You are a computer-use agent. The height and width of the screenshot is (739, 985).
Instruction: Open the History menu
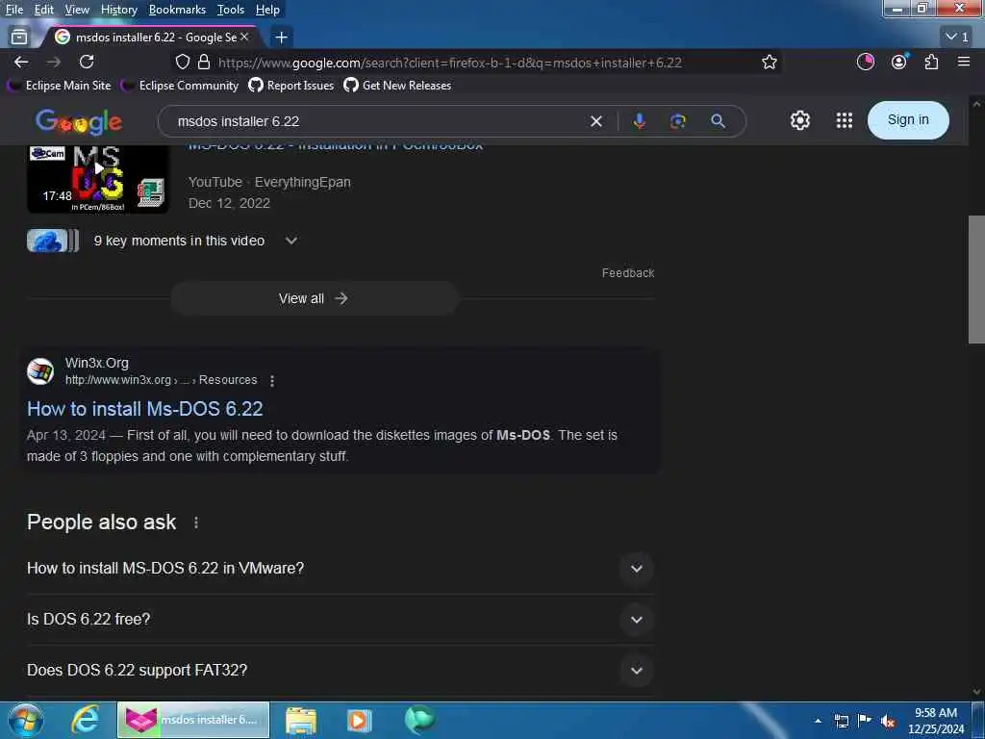point(118,10)
